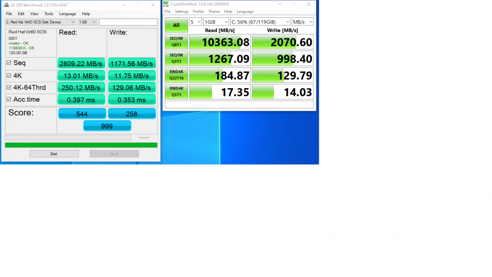Uncheck the 4K test checkbox
492x277 pixels.
[9, 76]
